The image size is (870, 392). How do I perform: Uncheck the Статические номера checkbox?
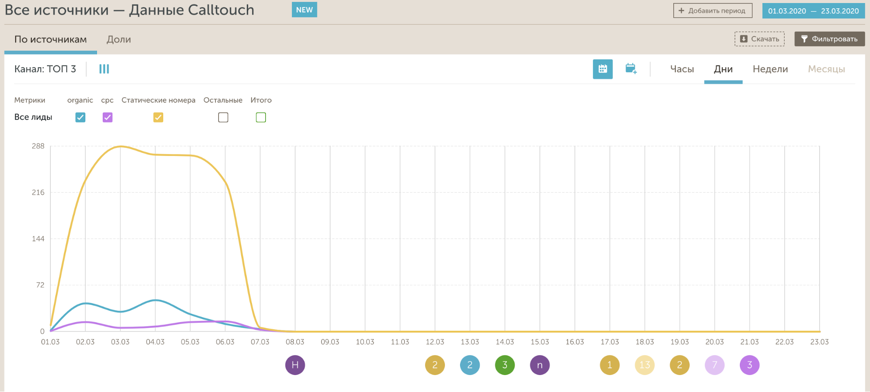(158, 117)
